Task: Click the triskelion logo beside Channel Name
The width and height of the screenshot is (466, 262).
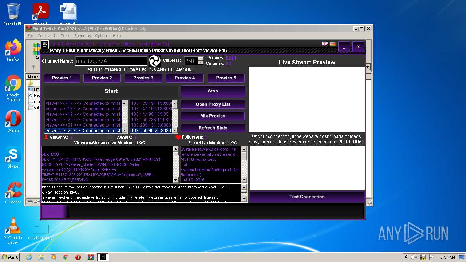Action: click(155, 61)
